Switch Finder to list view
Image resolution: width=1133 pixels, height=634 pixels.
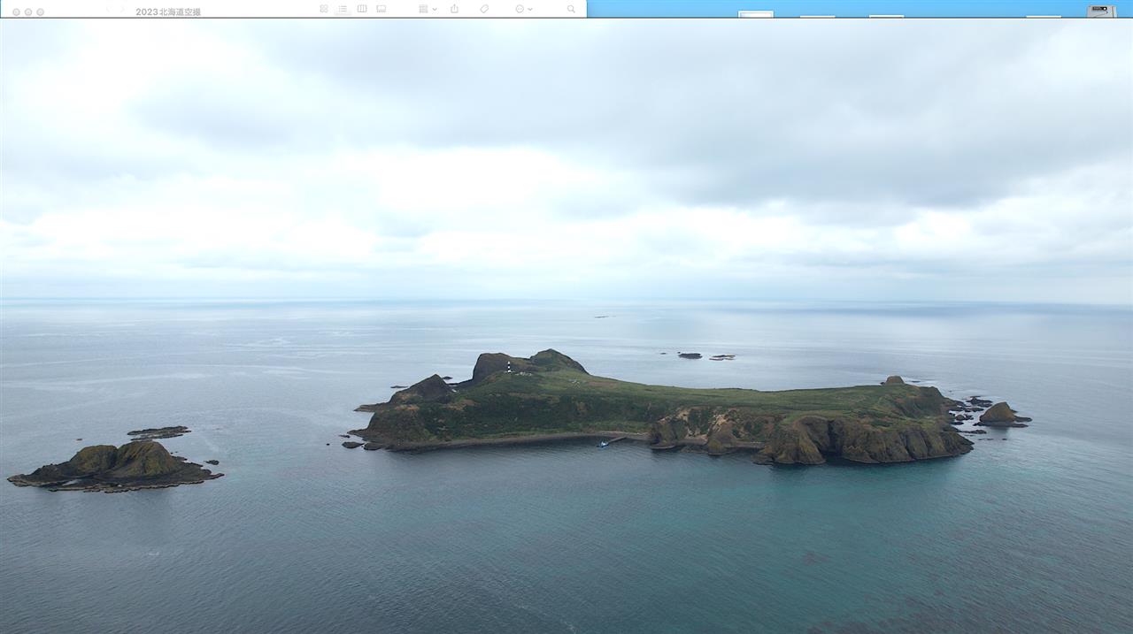point(343,9)
